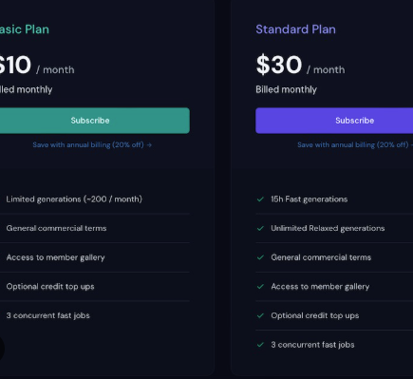413x379 pixels.
Task: Open Standard Plan annual billing savings link
Action: coord(355,145)
